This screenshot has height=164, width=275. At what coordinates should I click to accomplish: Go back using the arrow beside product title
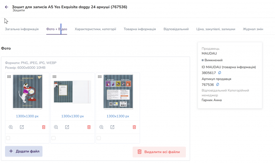[6, 7]
